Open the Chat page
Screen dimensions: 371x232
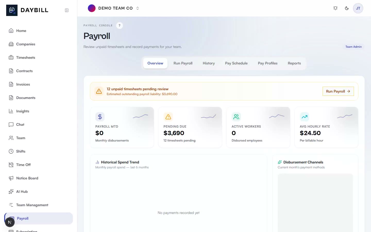pos(39,125)
